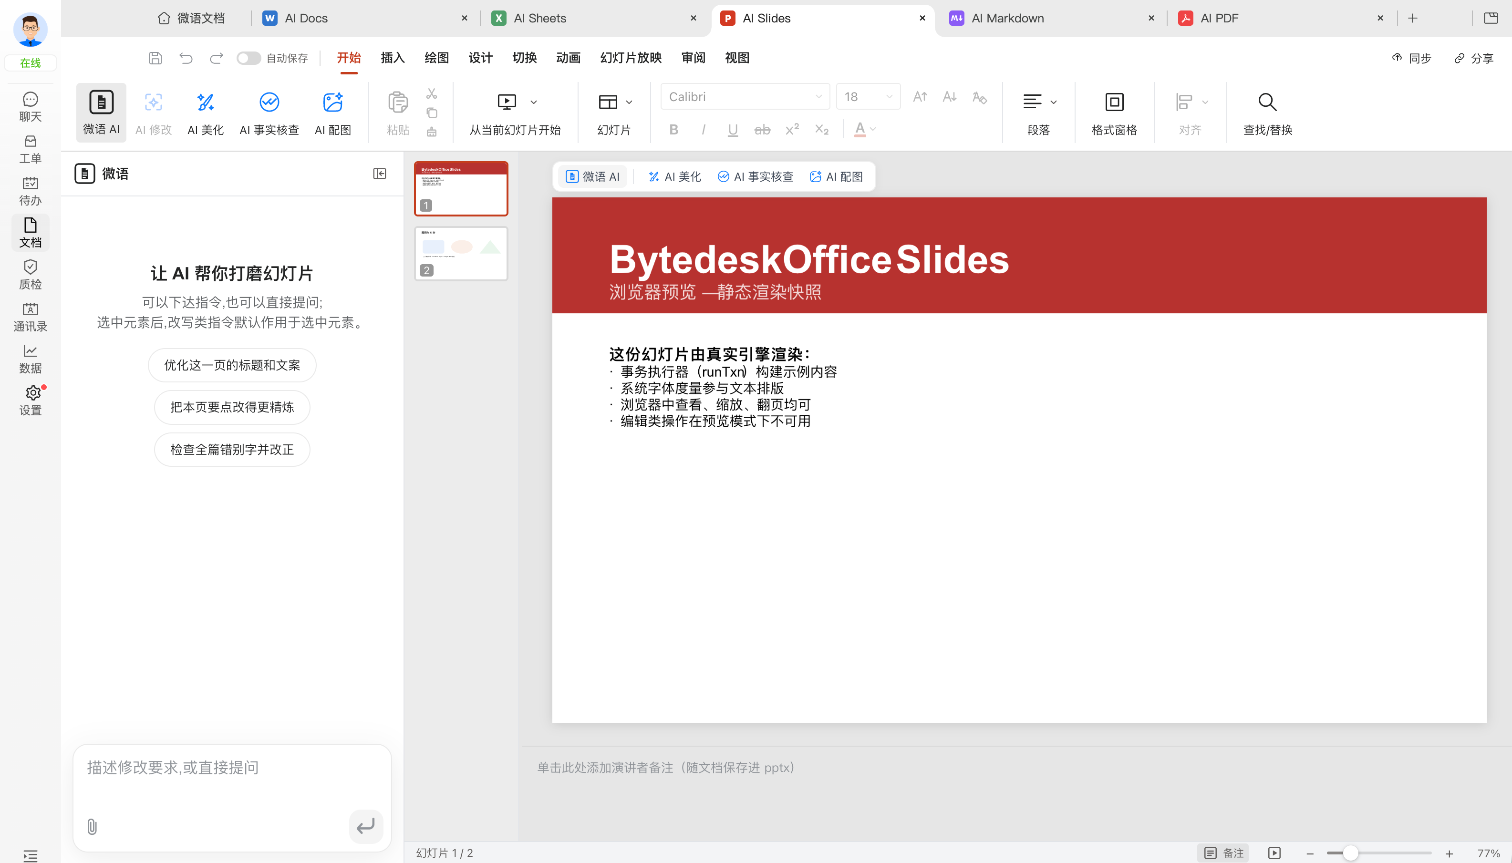Click the chat input 描述修改要求
This screenshot has width=1512, height=863.
point(232,768)
